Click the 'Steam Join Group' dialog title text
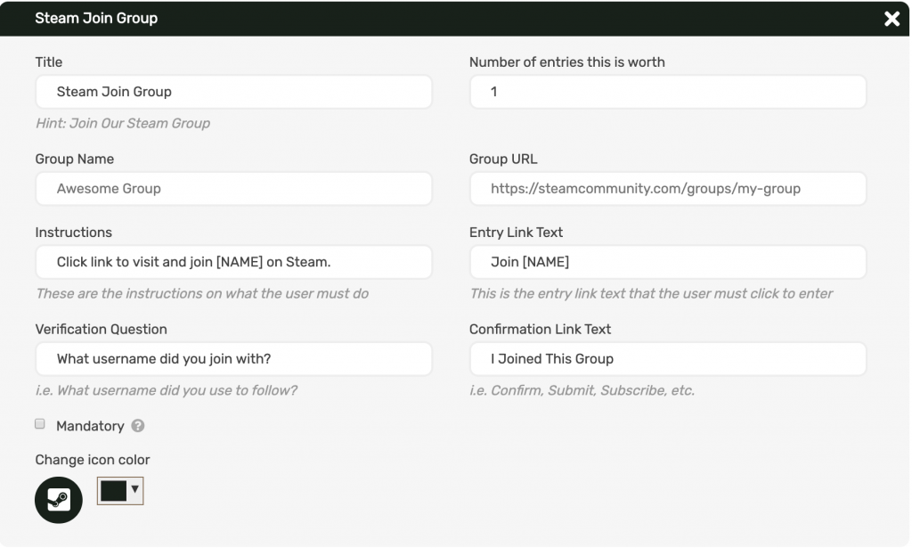Screen dimensions: 912x548 pyautogui.click(x=96, y=18)
